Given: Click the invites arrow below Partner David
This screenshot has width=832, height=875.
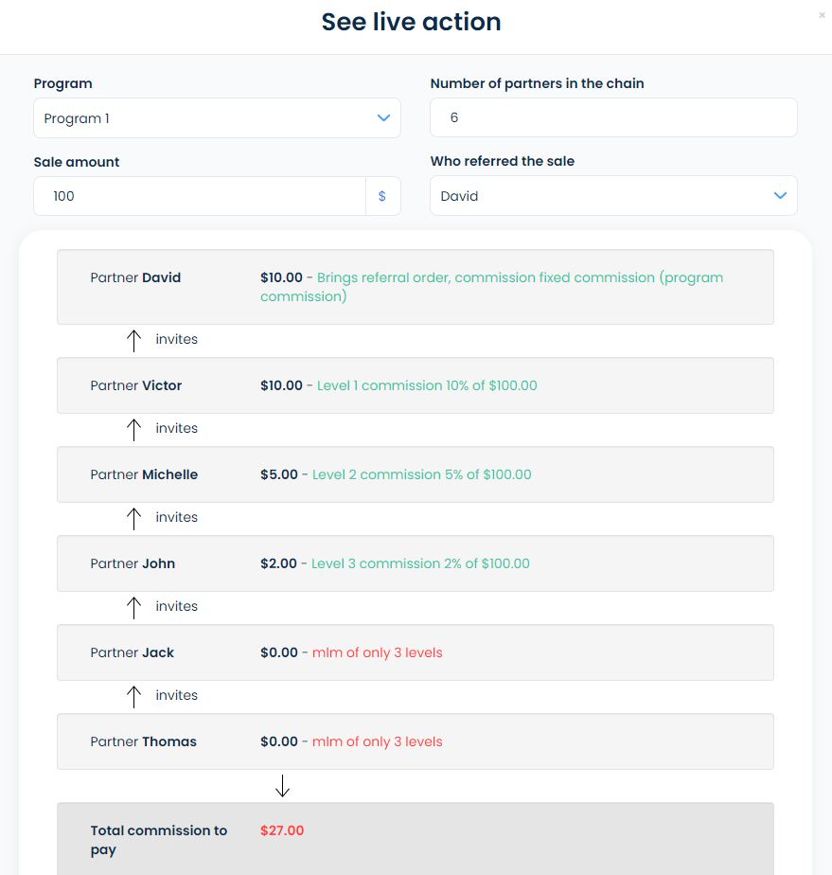Looking at the screenshot, I should (134, 340).
